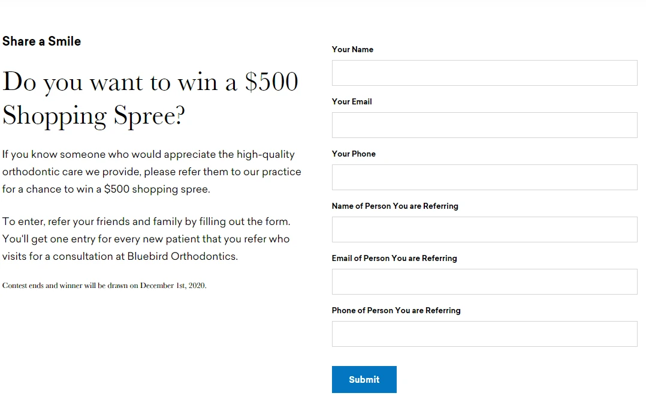Image resolution: width=646 pixels, height=405 pixels.
Task: Click the "Your Name" field label
Action: click(x=352, y=49)
